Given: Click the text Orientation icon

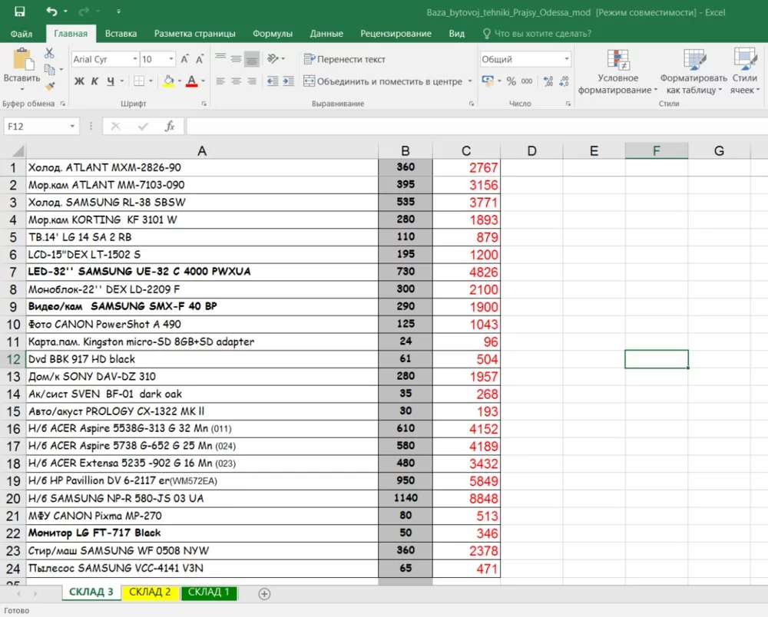Looking at the screenshot, I should (273, 59).
